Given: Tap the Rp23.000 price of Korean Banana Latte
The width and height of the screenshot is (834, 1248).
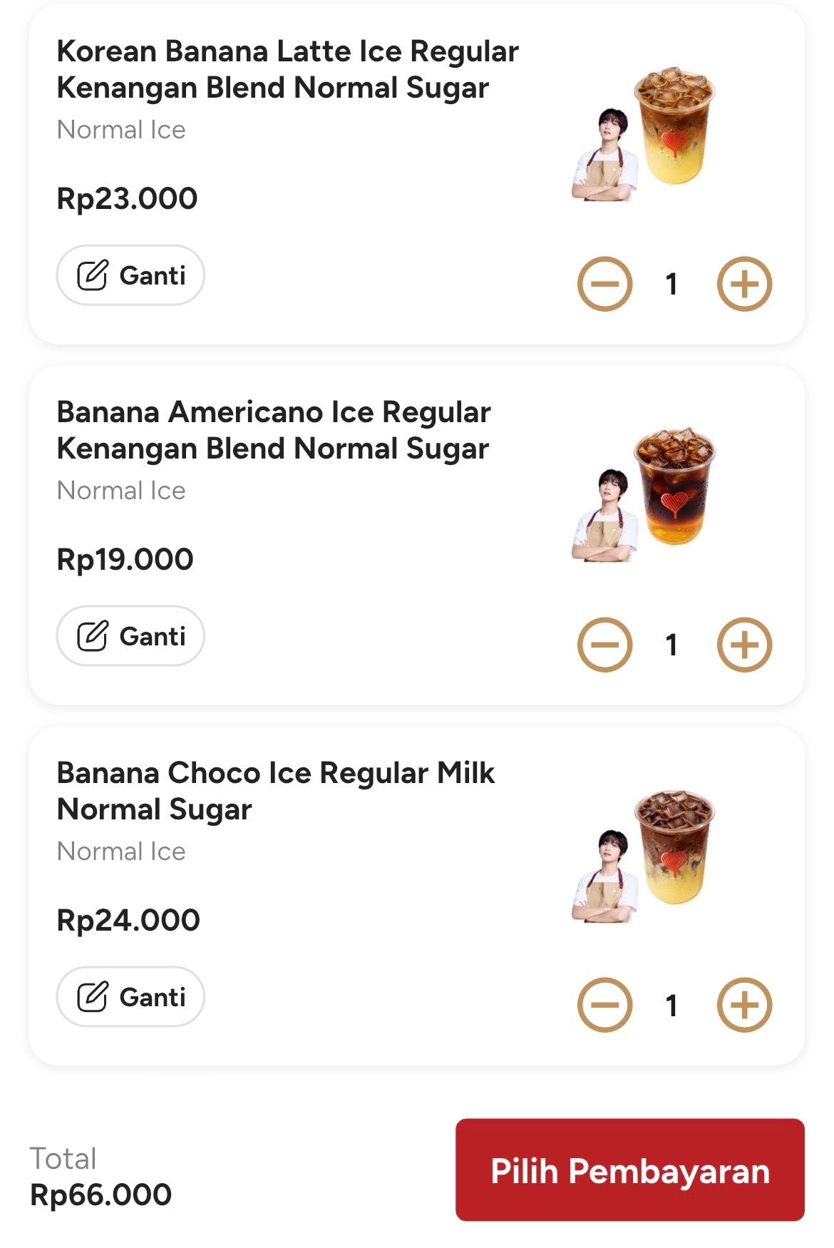Looking at the screenshot, I should tap(127, 199).
